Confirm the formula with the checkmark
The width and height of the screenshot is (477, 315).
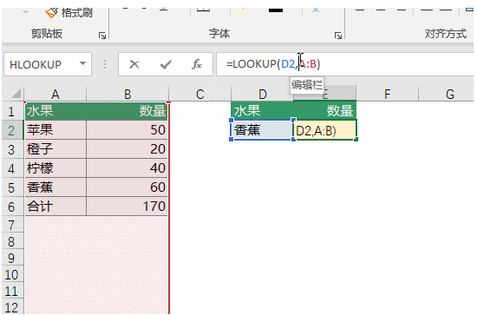[x=166, y=64]
